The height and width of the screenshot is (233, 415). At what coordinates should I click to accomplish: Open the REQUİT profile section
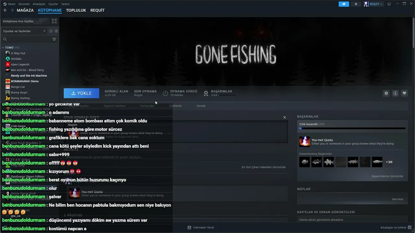coord(98,10)
